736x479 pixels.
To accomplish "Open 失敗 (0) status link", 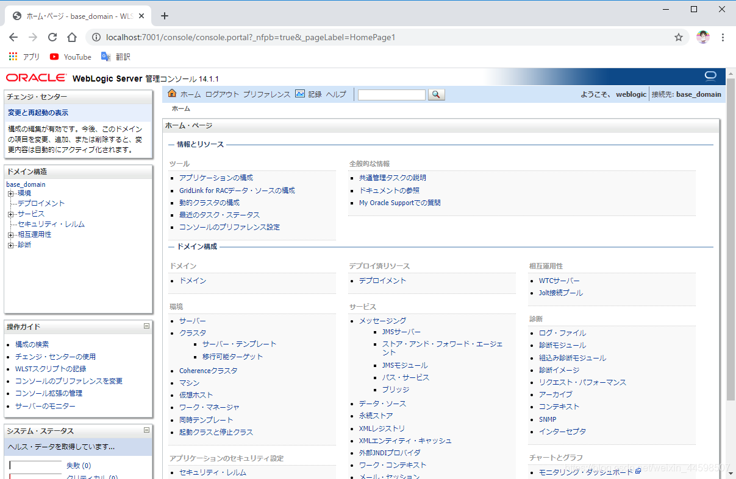I will [78, 466].
